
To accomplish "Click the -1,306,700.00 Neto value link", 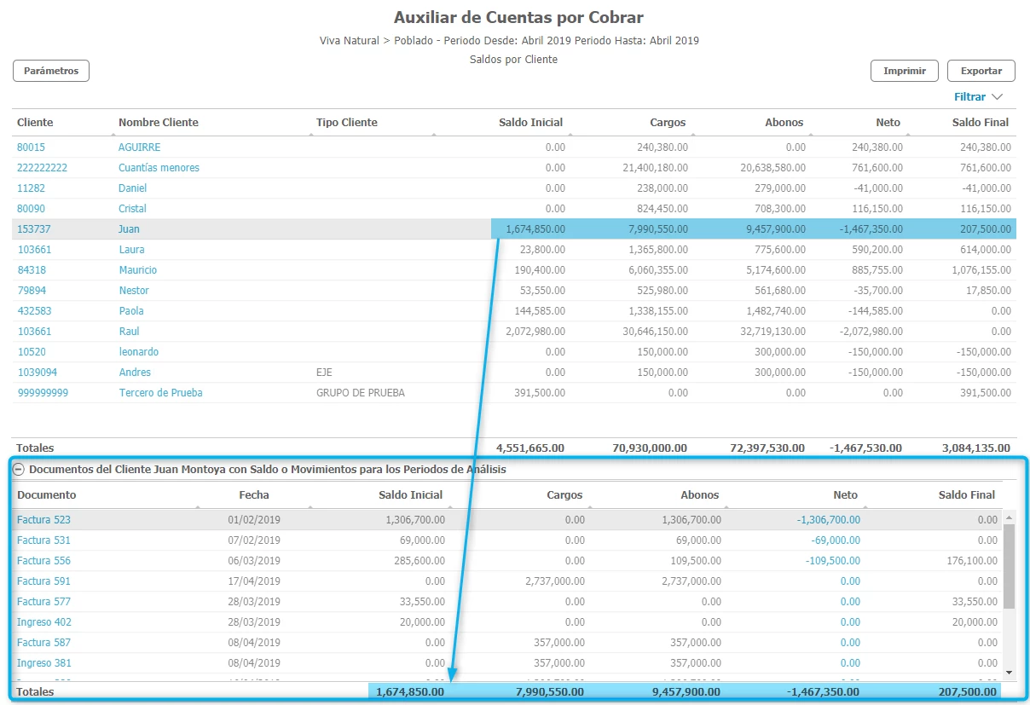I will pos(828,520).
